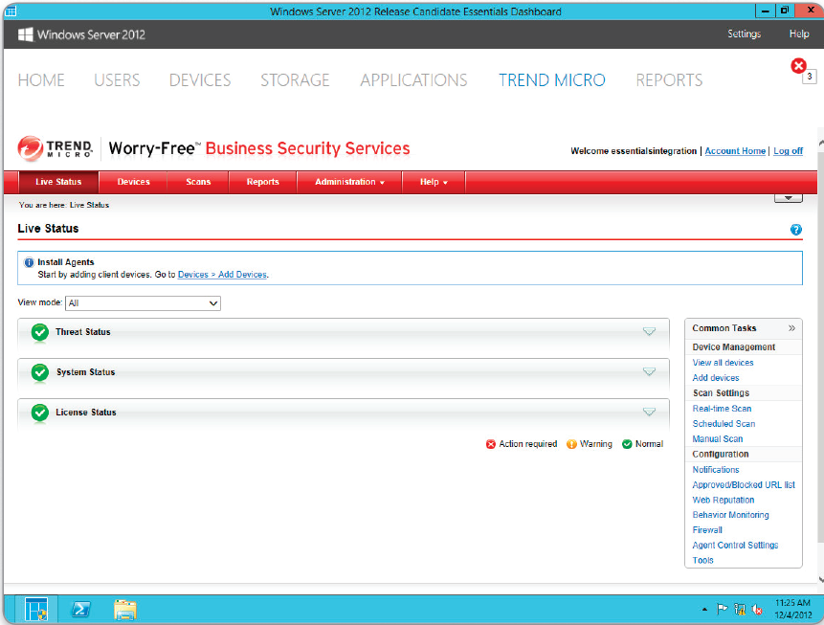Open Notifications configuration

click(715, 469)
